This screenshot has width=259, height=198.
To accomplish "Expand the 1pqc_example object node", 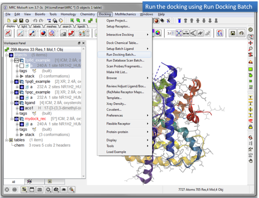I will pos(12,92).
